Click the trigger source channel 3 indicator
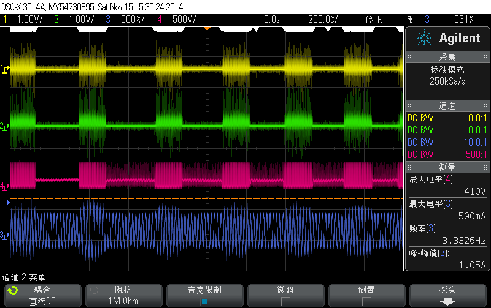491x308 pixels. (427, 20)
